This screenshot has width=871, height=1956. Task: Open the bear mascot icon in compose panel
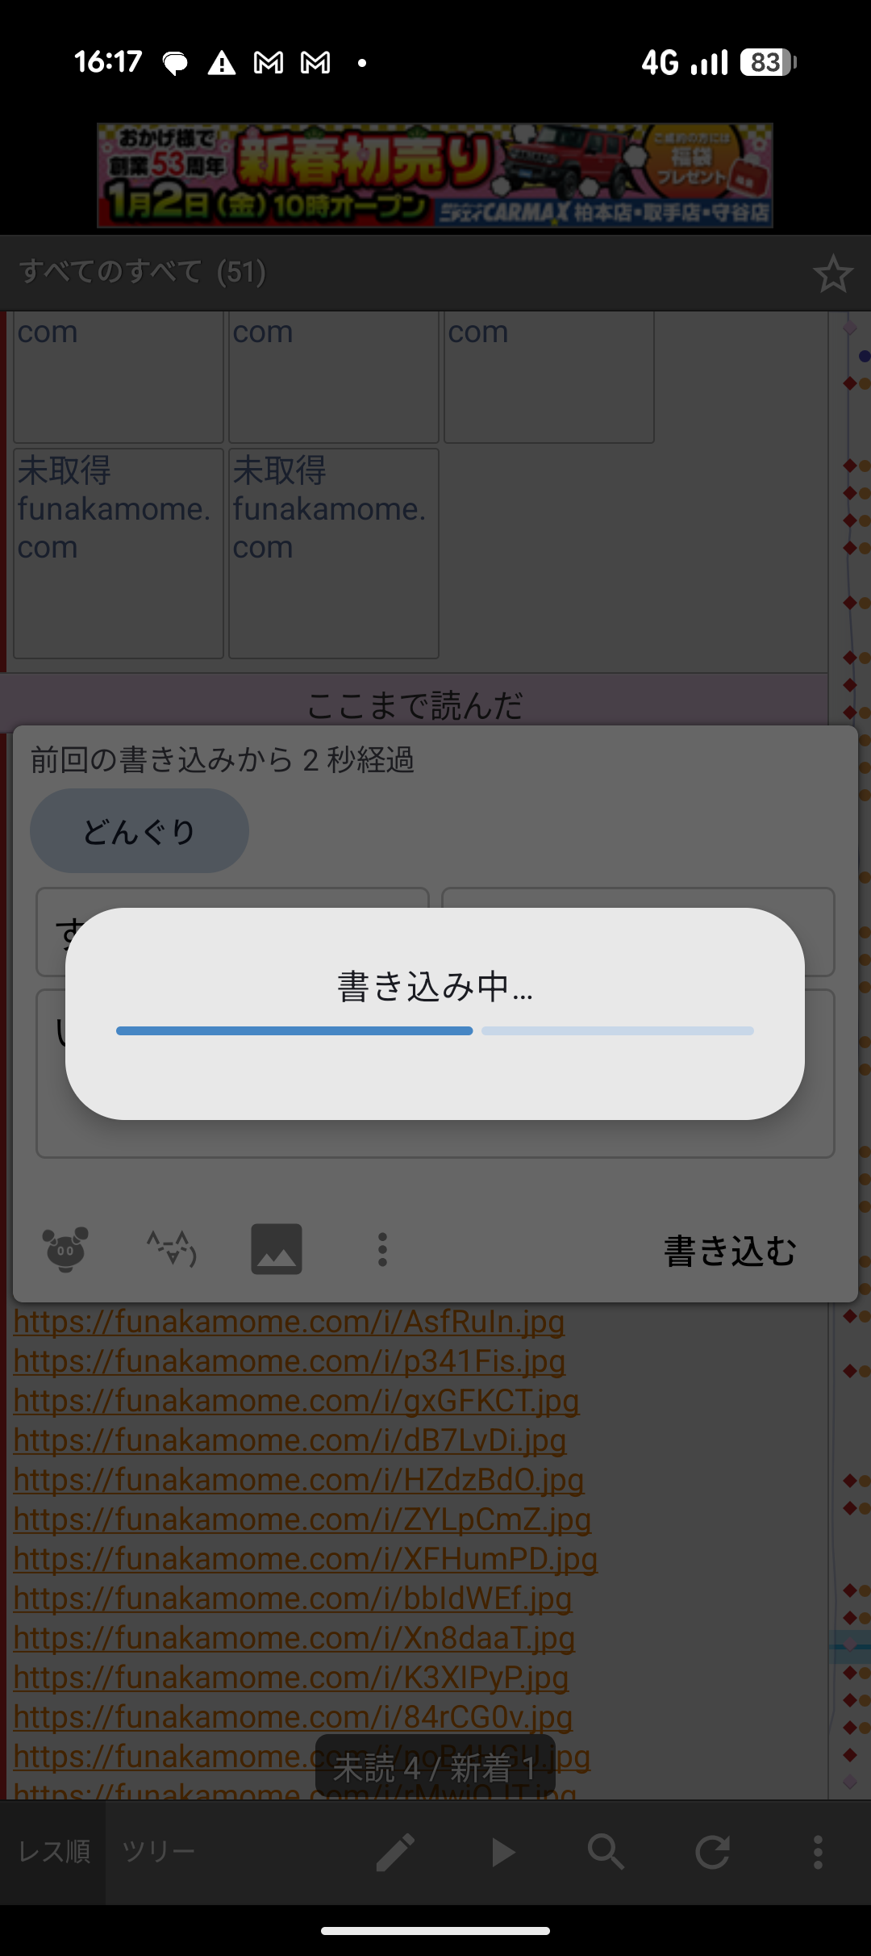(x=65, y=1249)
